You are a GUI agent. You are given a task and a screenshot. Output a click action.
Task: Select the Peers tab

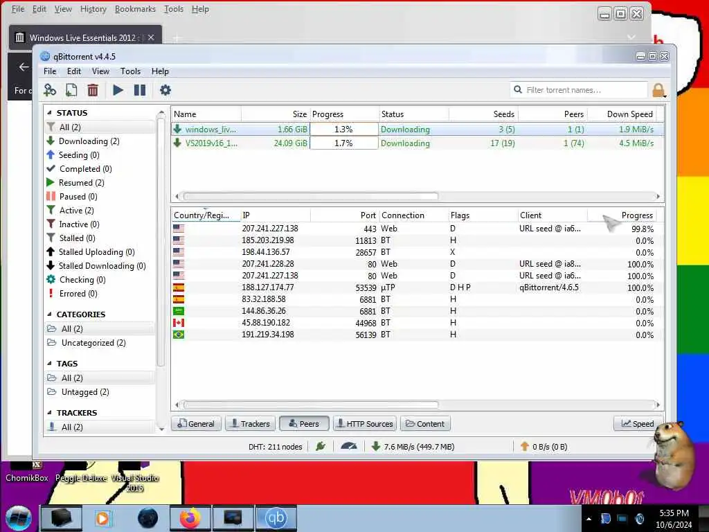tap(304, 424)
